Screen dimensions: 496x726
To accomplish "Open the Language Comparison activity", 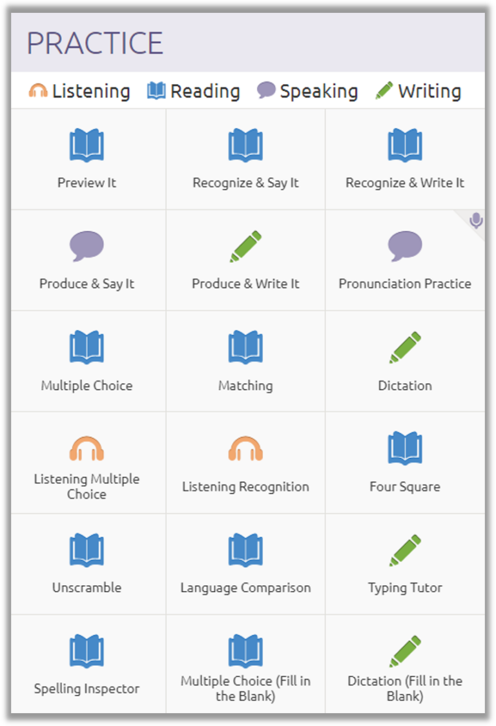I will [x=245, y=549].
